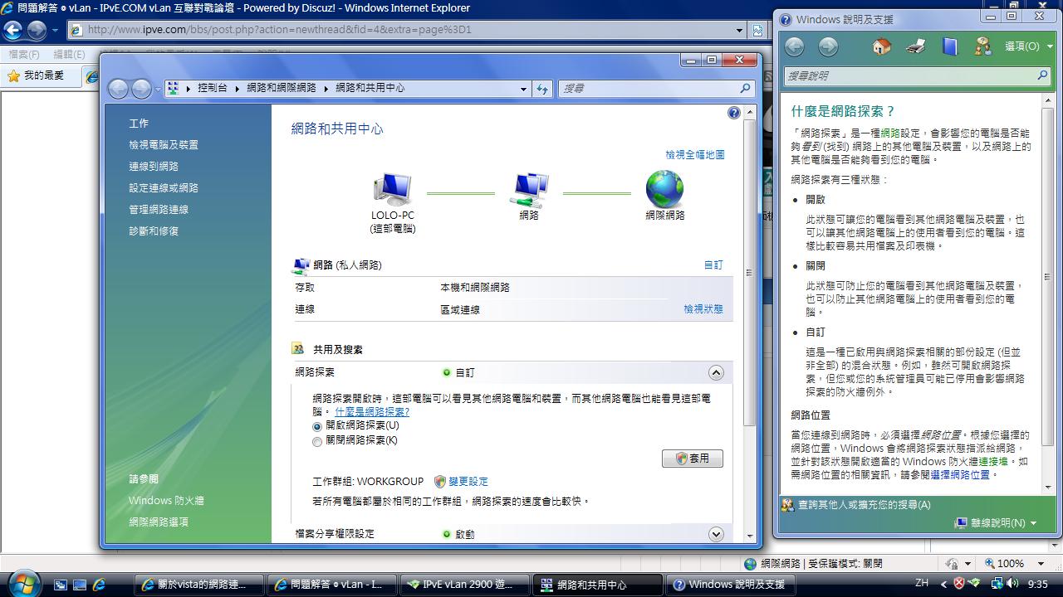Click 管理網路連線 in the sidebar
The height and width of the screenshot is (597, 1063).
coord(159,210)
